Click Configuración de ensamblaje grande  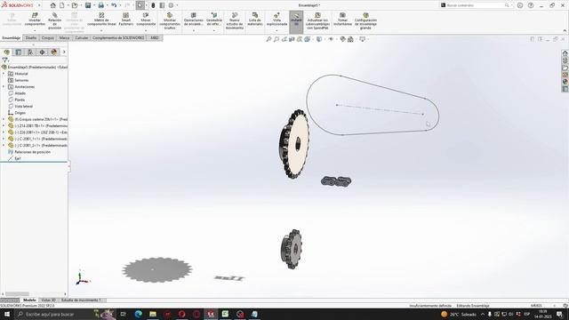[365, 21]
